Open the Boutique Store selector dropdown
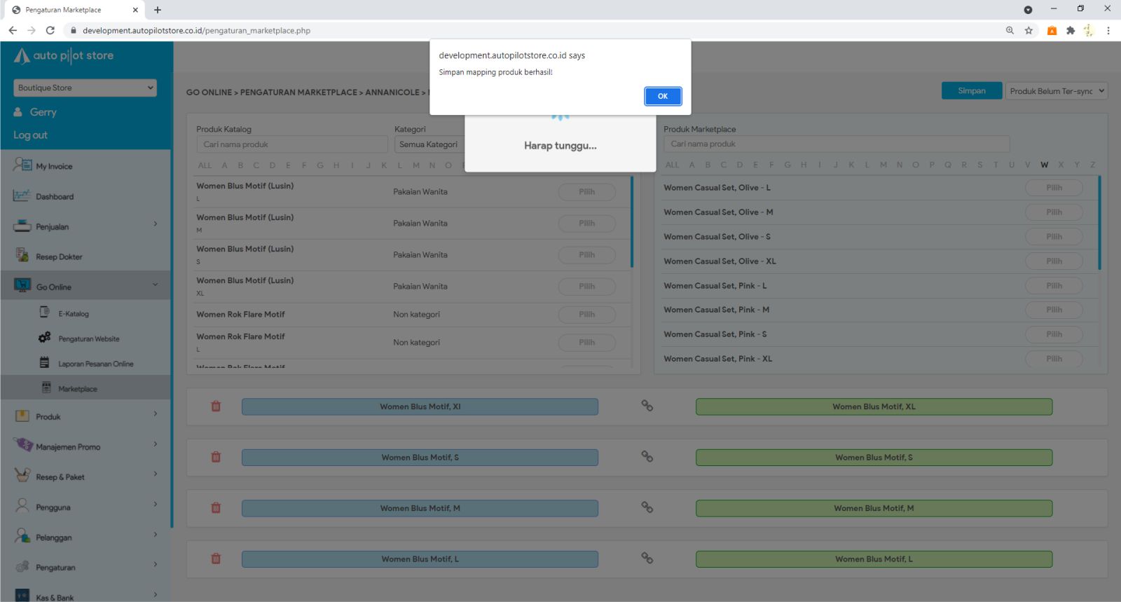The width and height of the screenshot is (1121, 602). [x=85, y=88]
